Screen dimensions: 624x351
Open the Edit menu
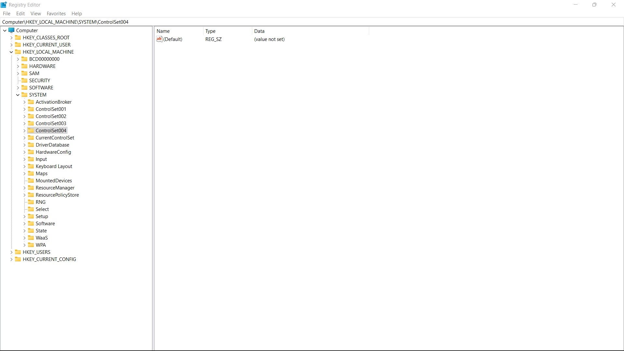point(20,13)
